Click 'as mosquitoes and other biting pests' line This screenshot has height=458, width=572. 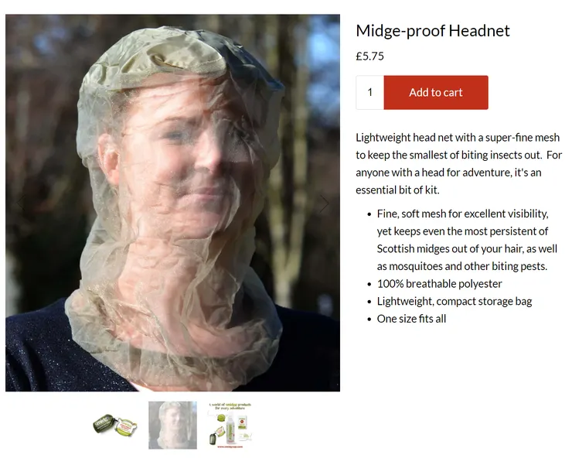tap(462, 266)
